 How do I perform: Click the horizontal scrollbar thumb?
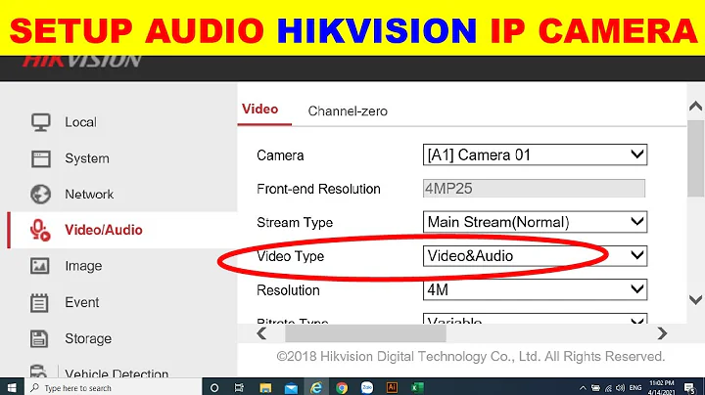[365, 333]
